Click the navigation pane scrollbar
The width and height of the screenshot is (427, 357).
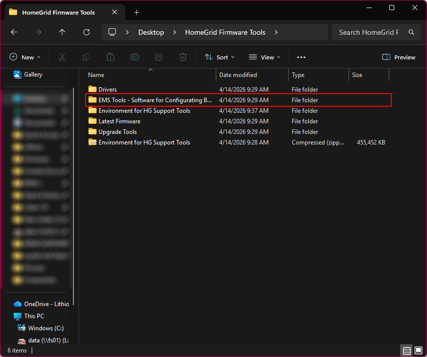[73, 196]
